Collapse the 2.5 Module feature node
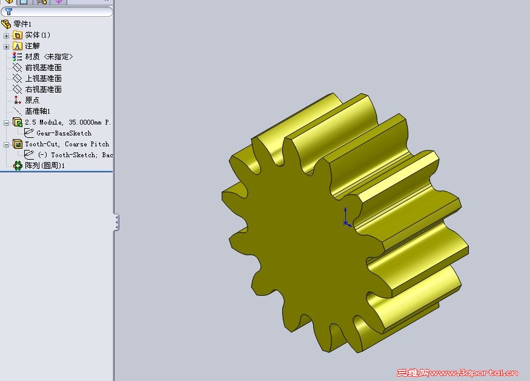Viewport: 530px width, 381px height. coord(6,123)
